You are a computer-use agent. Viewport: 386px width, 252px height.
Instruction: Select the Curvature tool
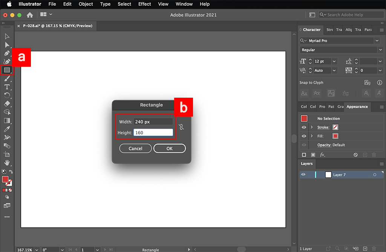7,61
